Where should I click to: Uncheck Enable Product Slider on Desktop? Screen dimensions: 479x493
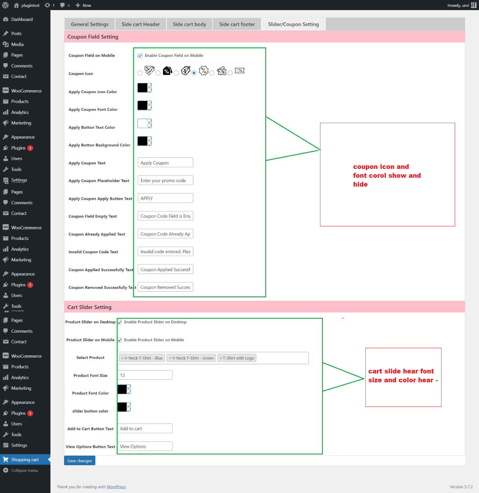click(x=120, y=322)
